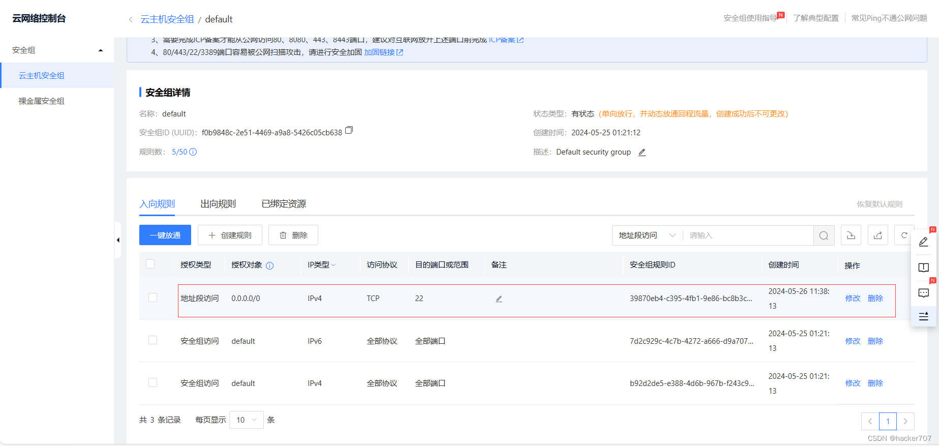This screenshot has height=446, width=939.
Task: Refresh the rules list
Action: click(x=904, y=235)
